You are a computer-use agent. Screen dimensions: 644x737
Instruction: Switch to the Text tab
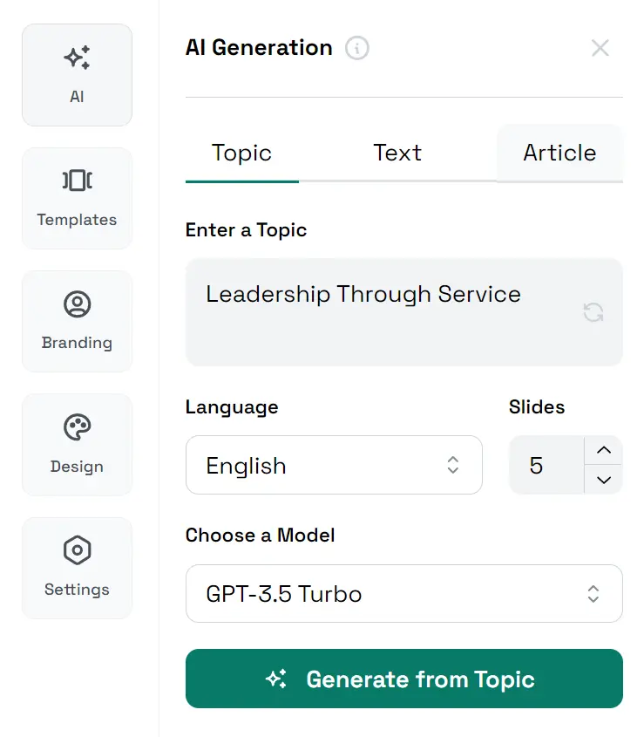(x=397, y=154)
